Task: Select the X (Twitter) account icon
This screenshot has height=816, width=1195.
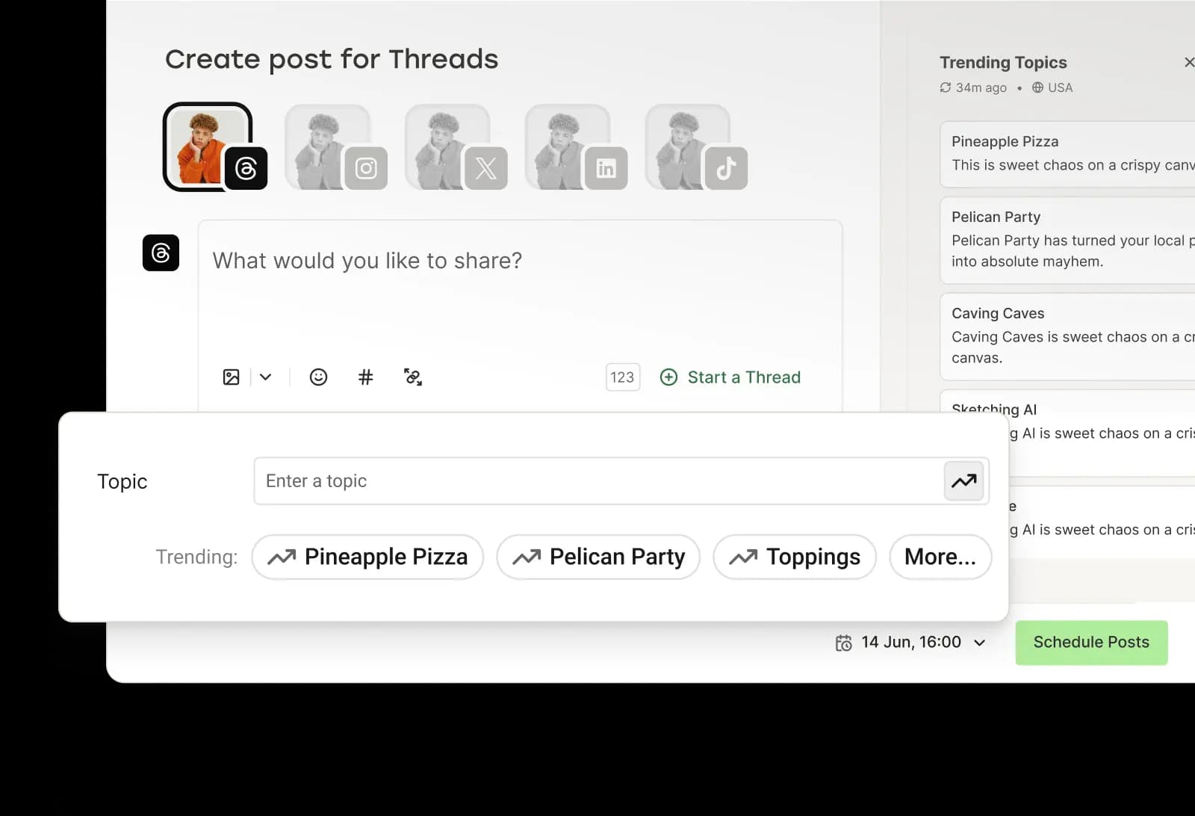Action: 447,145
